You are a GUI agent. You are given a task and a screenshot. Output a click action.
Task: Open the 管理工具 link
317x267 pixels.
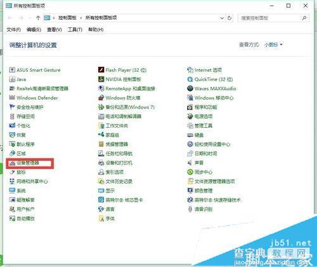[x=204, y=126]
